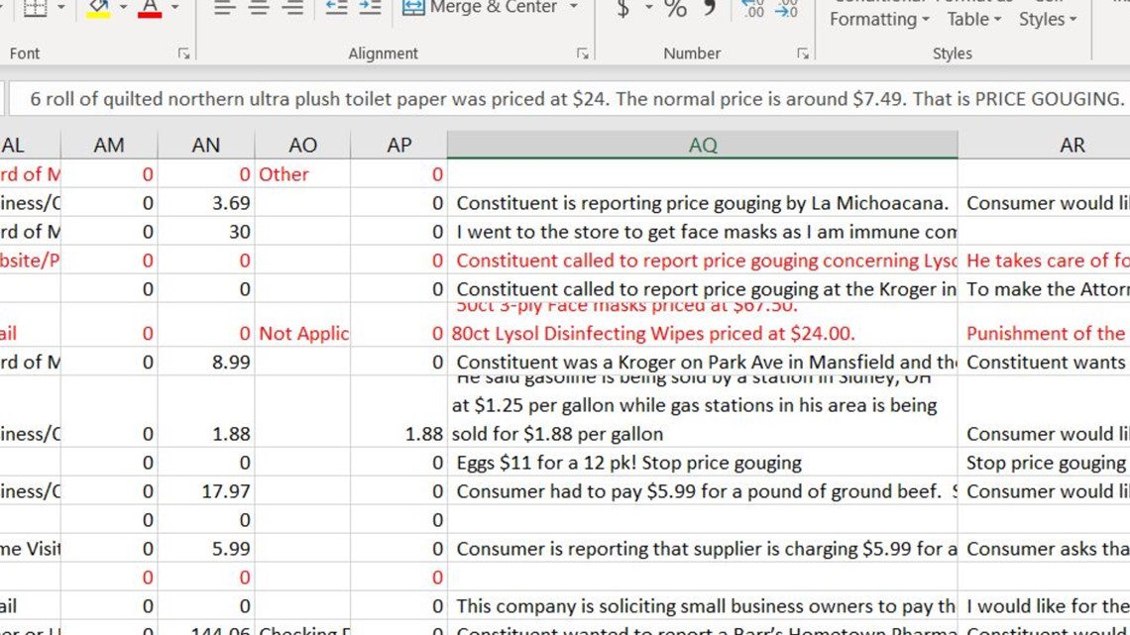Apply the yellow fill color
Viewport: 1130px width, 635px height.
pos(98,9)
